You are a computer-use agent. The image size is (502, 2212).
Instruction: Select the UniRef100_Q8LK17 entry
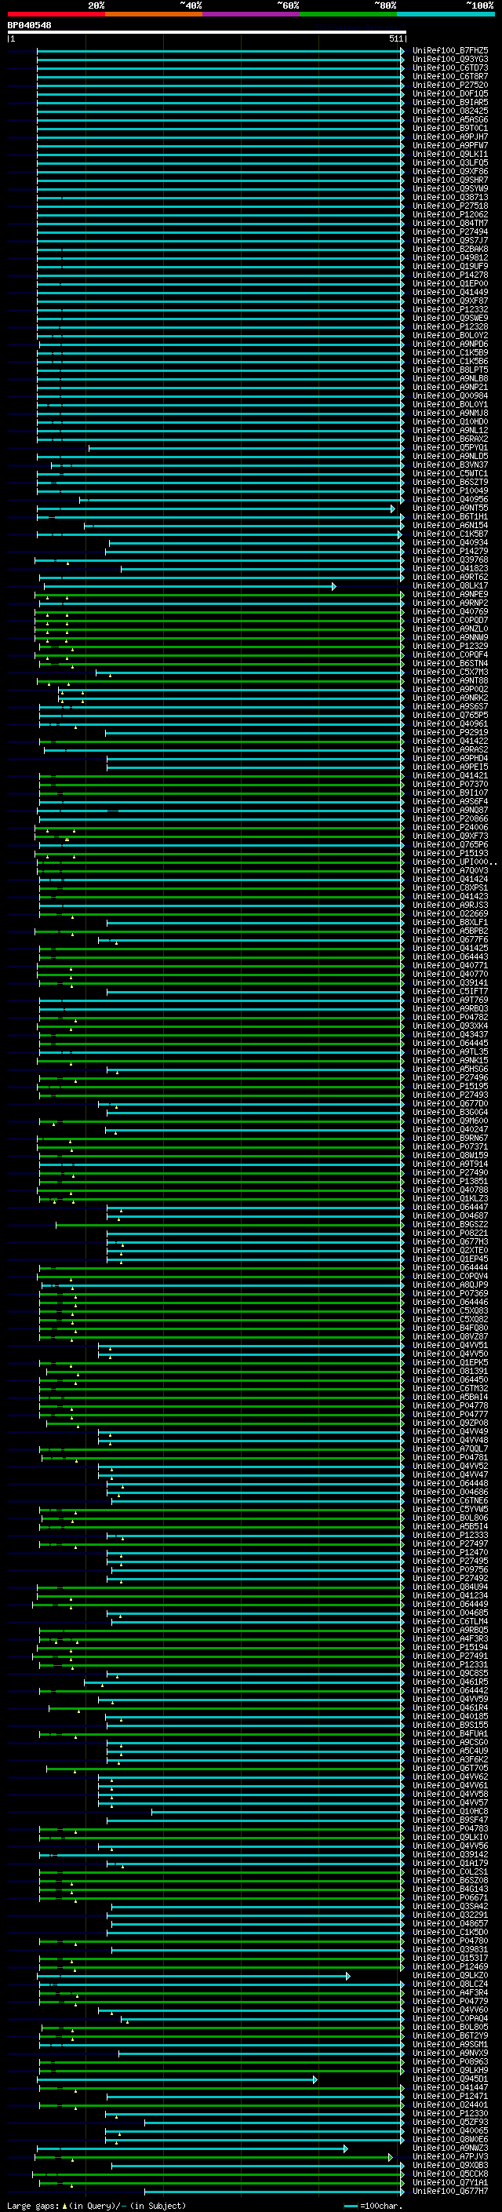tap(450, 585)
